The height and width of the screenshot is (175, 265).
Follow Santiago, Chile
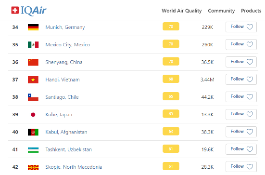(241, 97)
